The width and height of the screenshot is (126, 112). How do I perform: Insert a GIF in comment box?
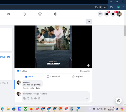pyautogui.click(x=36, y=98)
